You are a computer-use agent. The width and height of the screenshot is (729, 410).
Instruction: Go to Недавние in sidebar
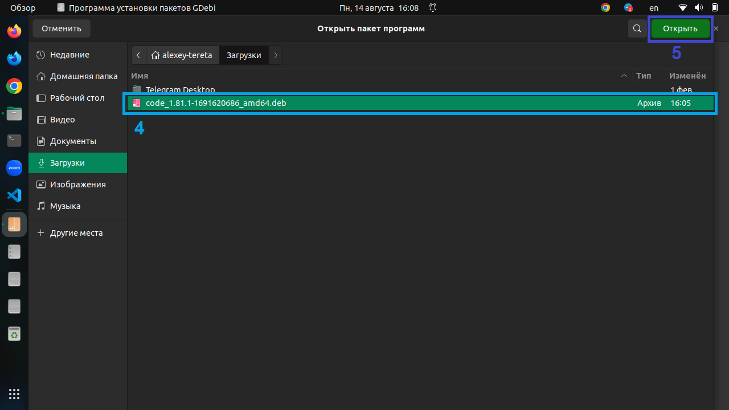point(77,55)
